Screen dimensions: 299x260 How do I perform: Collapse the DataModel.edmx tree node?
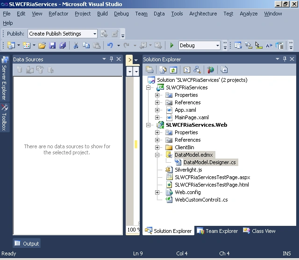tap(157, 155)
